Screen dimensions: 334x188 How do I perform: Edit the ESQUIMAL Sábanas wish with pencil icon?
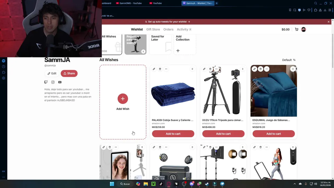click(254, 69)
